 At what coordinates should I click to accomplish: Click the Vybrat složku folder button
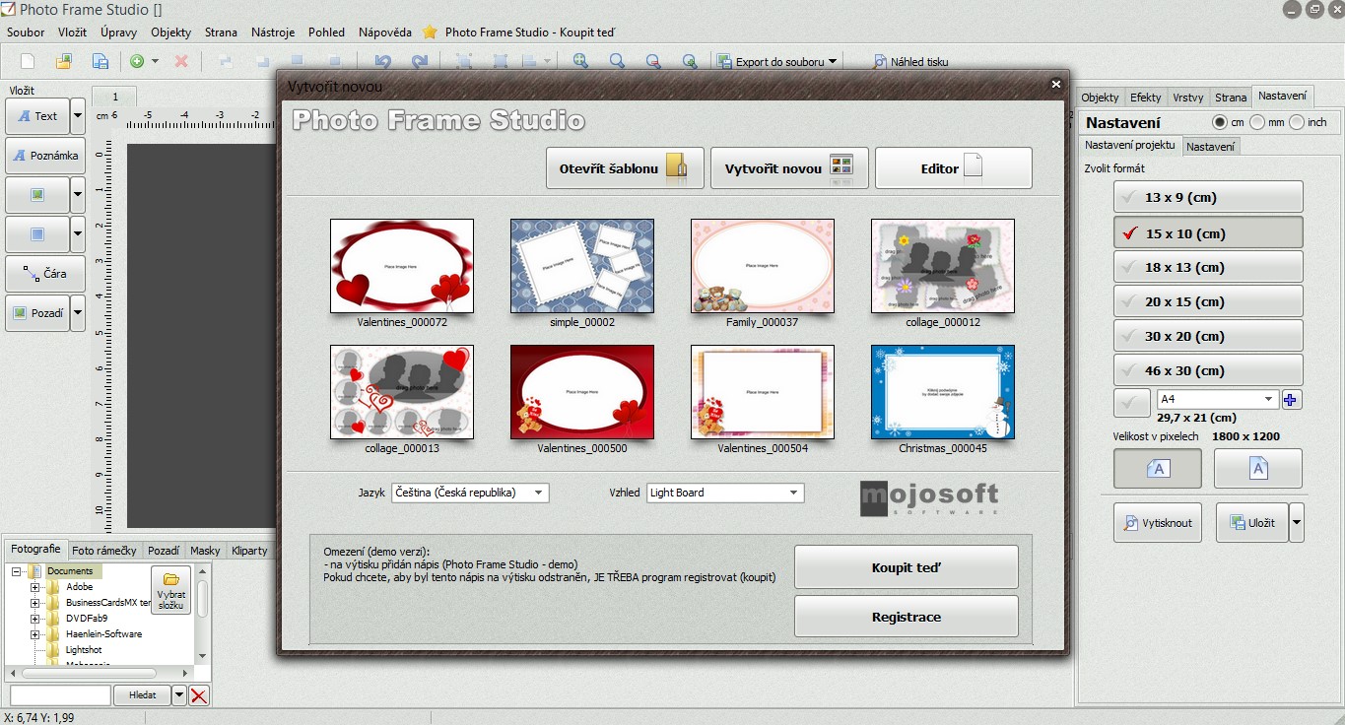click(x=170, y=591)
